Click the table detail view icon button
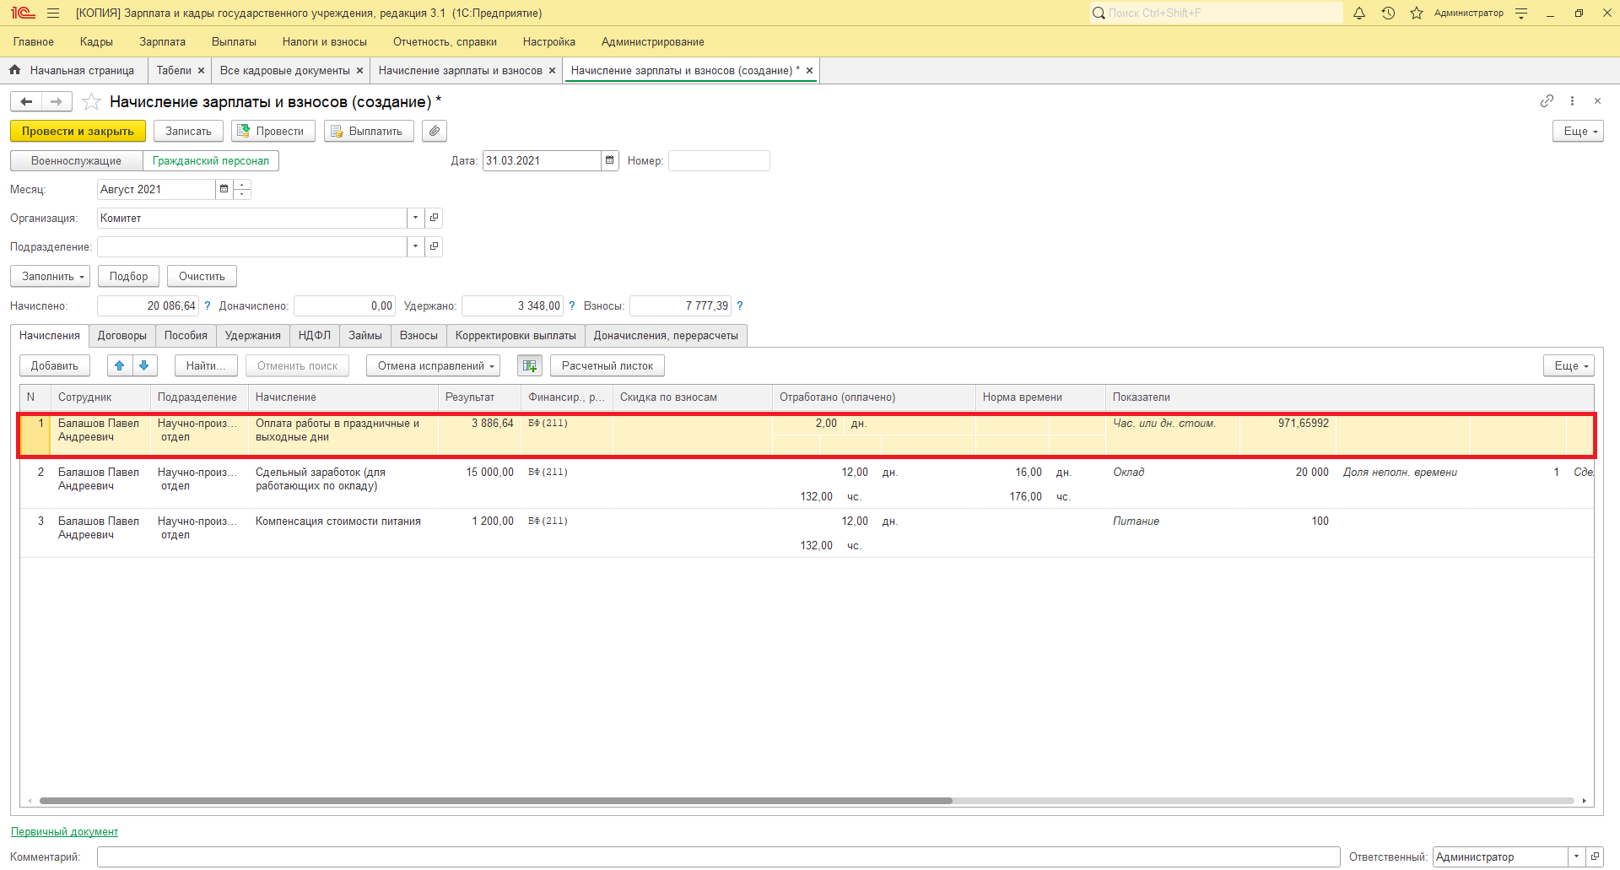The height and width of the screenshot is (870, 1620). click(530, 366)
